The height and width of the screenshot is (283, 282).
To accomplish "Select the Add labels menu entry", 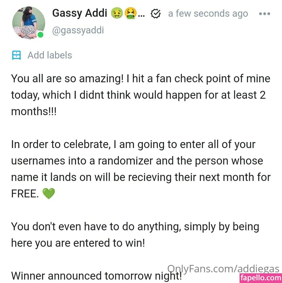I will point(50,55).
